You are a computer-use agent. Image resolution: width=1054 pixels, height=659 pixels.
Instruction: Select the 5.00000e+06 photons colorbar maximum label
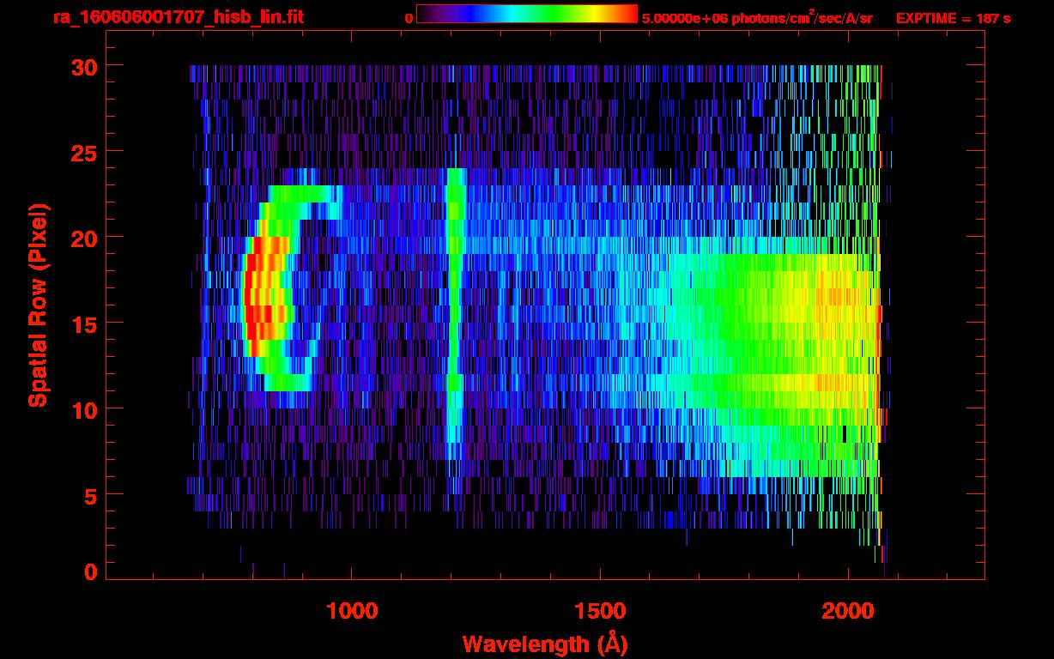click(x=757, y=18)
